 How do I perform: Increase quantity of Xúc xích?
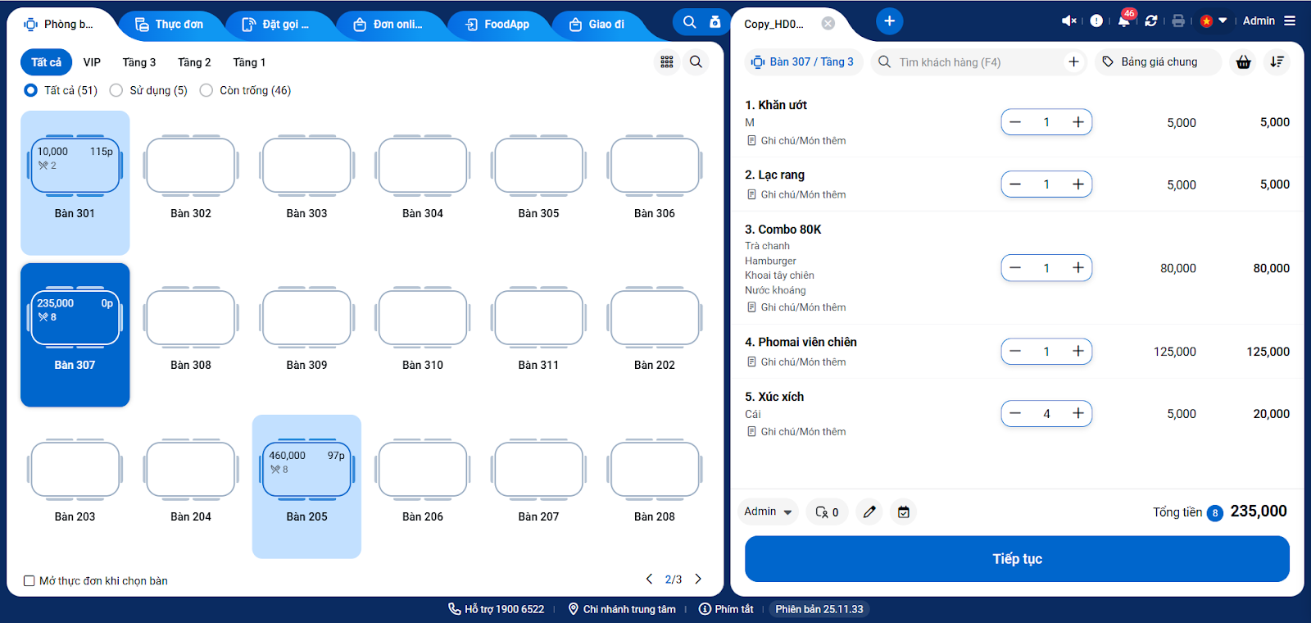pyautogui.click(x=1078, y=414)
